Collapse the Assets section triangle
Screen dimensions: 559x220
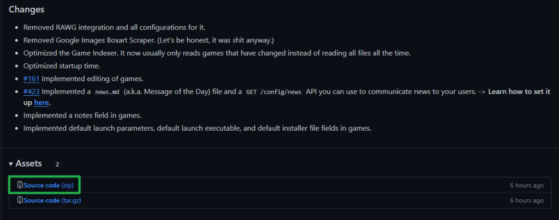(x=11, y=164)
